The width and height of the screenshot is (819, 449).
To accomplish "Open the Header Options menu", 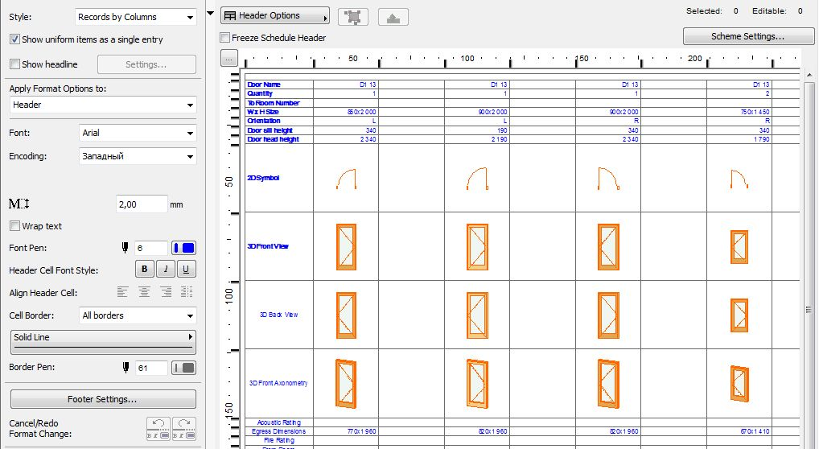I will (275, 16).
